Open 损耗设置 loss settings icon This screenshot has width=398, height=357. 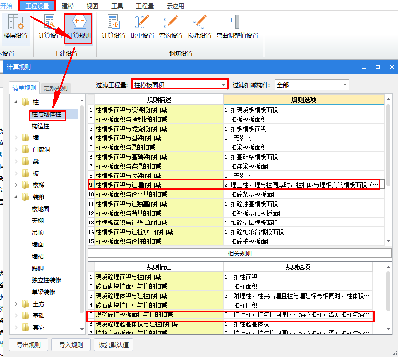(x=200, y=27)
